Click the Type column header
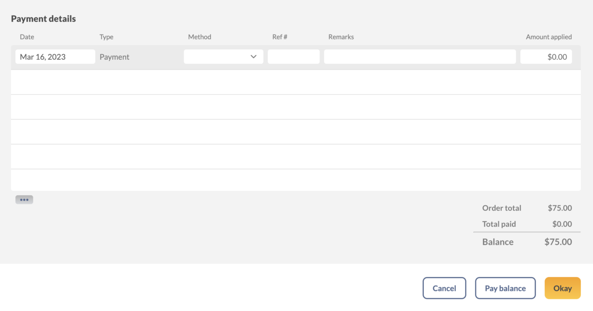 (x=106, y=37)
